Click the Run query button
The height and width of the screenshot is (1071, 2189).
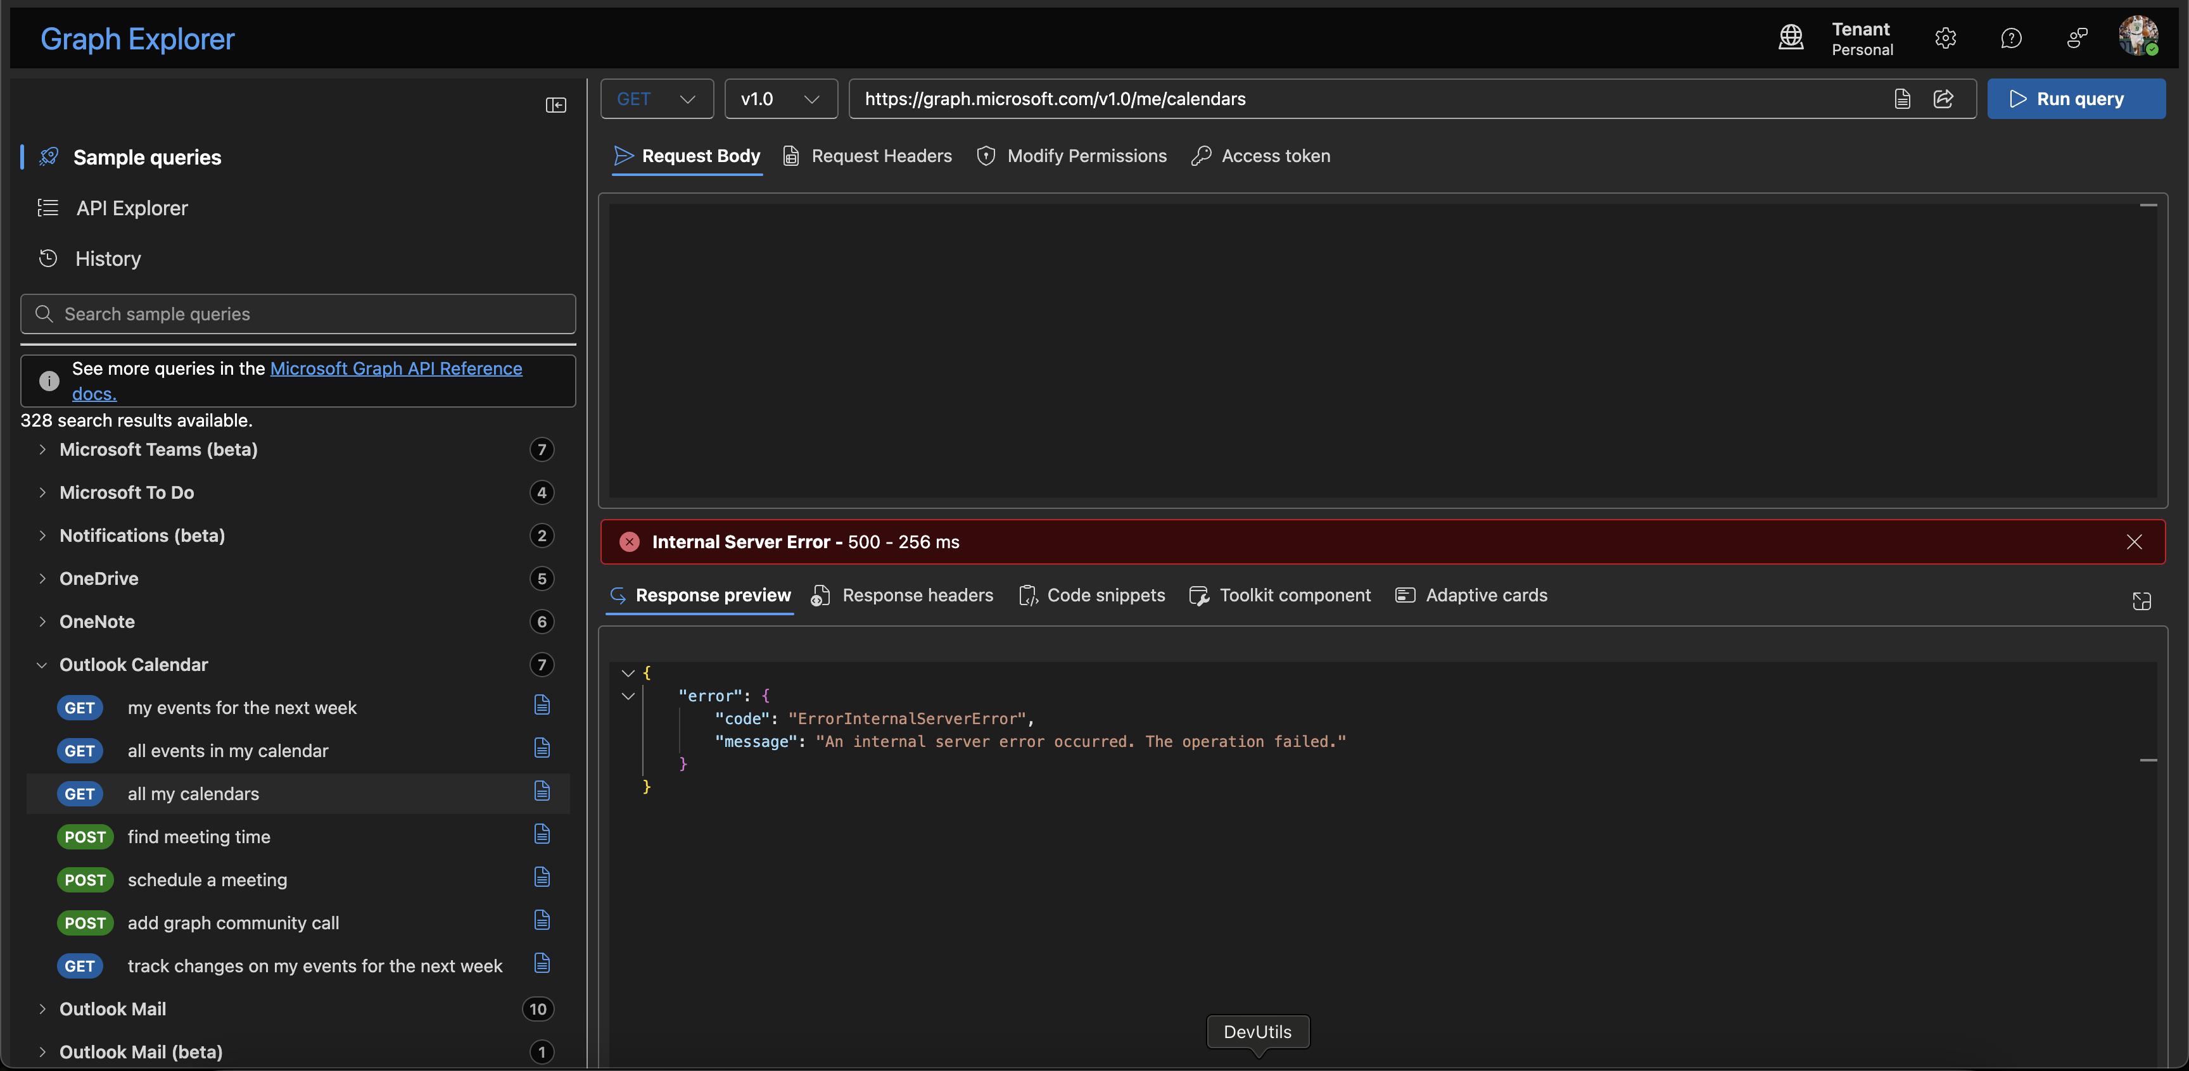[2075, 99]
